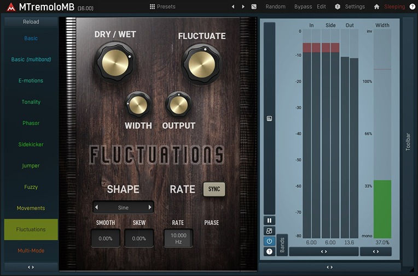Click the random dice icon
418x276 pixels.
pyautogui.click(x=254, y=7)
